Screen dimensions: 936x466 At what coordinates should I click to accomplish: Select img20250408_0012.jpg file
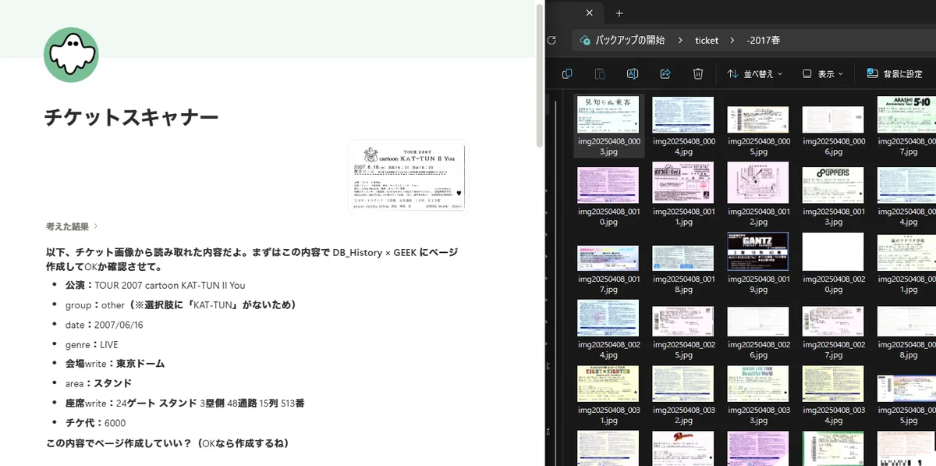pos(758,194)
